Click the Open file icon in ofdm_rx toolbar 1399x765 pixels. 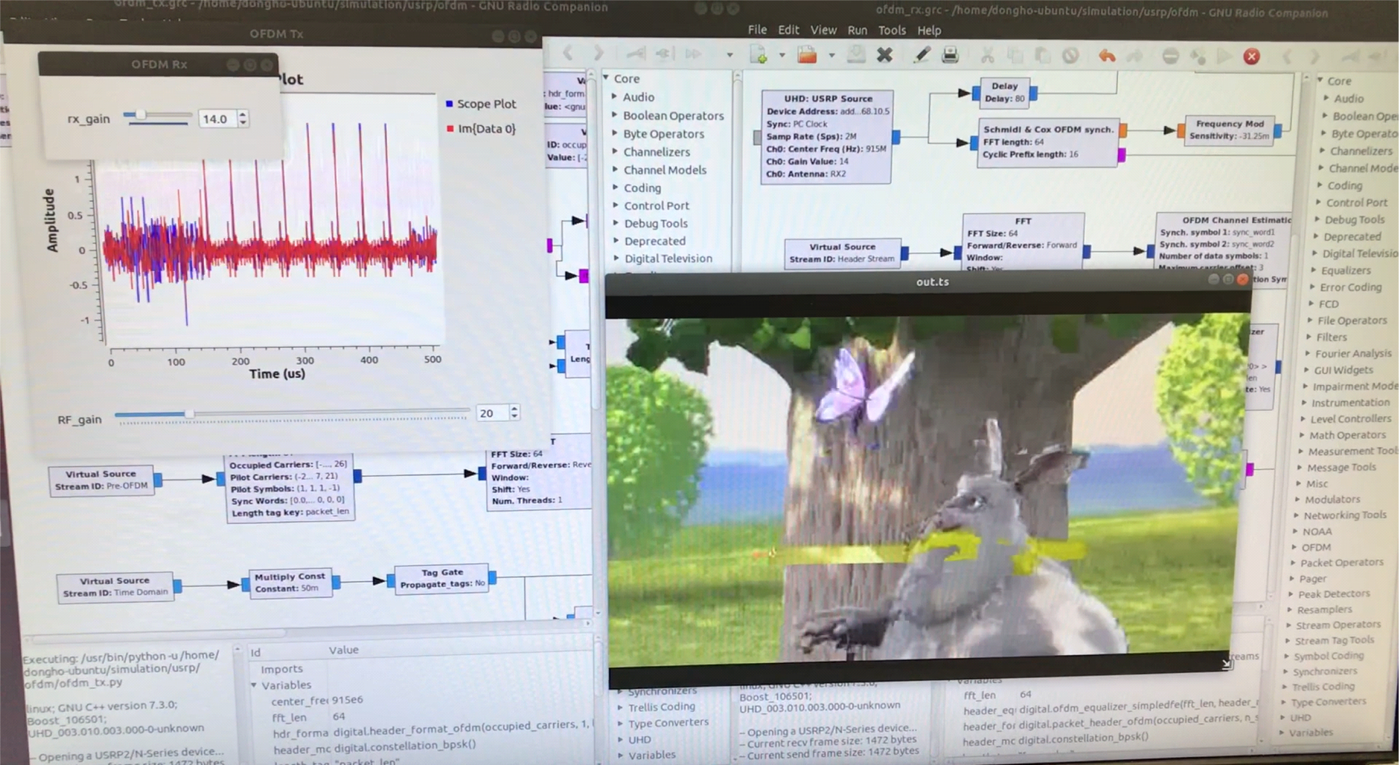tap(807, 55)
